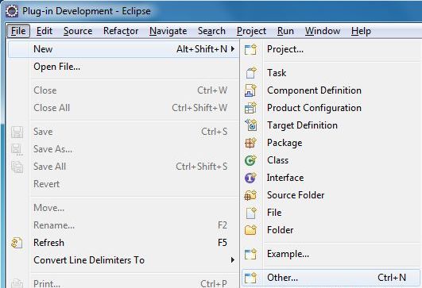The height and width of the screenshot is (288, 422).
Task: Click the Alt+Shift+N shortcut text
Action: click(x=202, y=49)
